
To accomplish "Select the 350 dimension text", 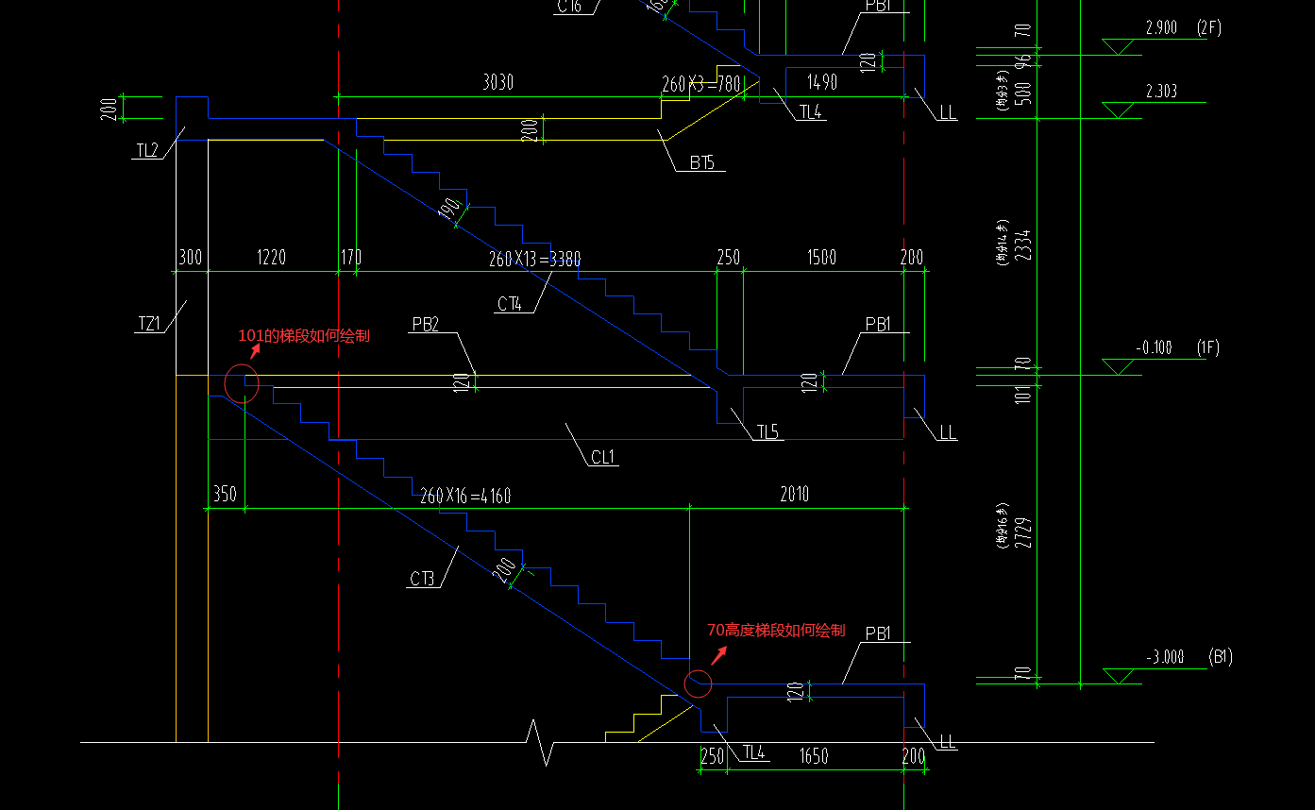I will [x=225, y=494].
